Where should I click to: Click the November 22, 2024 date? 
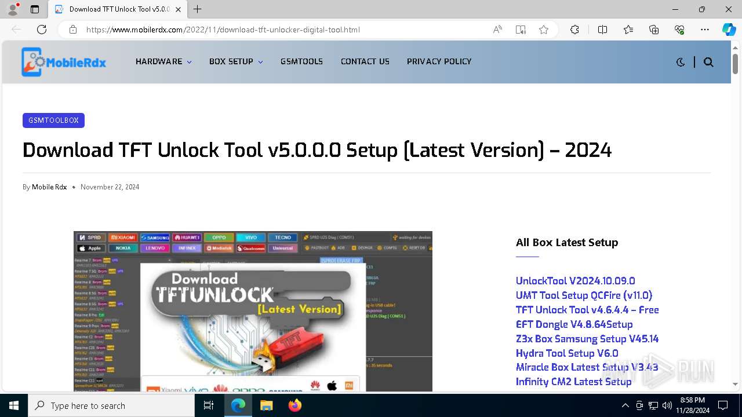(110, 187)
